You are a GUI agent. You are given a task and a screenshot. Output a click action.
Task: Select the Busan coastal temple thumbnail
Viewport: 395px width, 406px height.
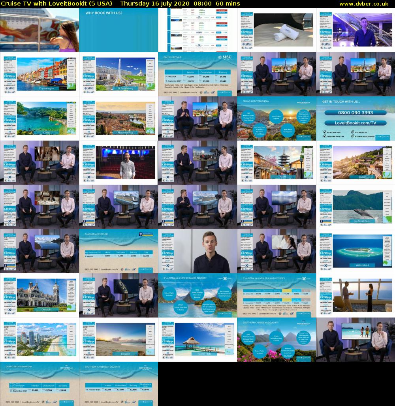pos(355,163)
